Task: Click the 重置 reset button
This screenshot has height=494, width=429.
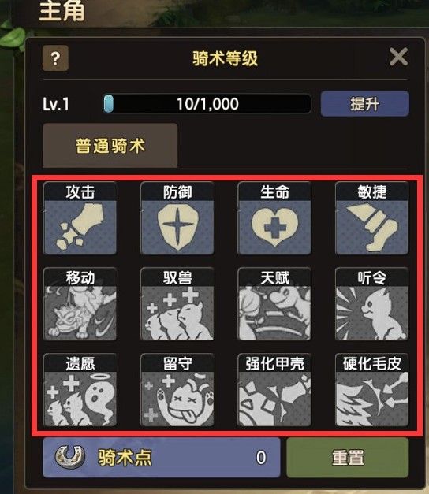Action: 348,458
